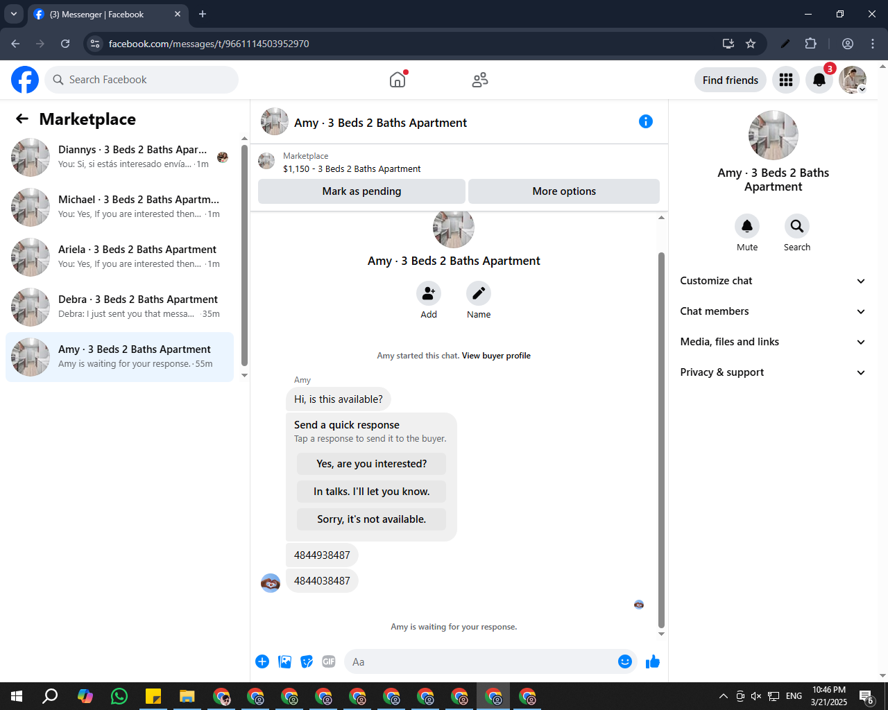Reload the page
Image resolution: width=888 pixels, height=710 pixels.
[65, 44]
